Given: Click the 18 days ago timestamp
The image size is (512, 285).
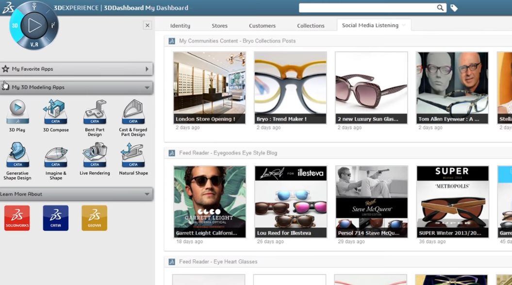Looking at the screenshot, I should [189, 242].
